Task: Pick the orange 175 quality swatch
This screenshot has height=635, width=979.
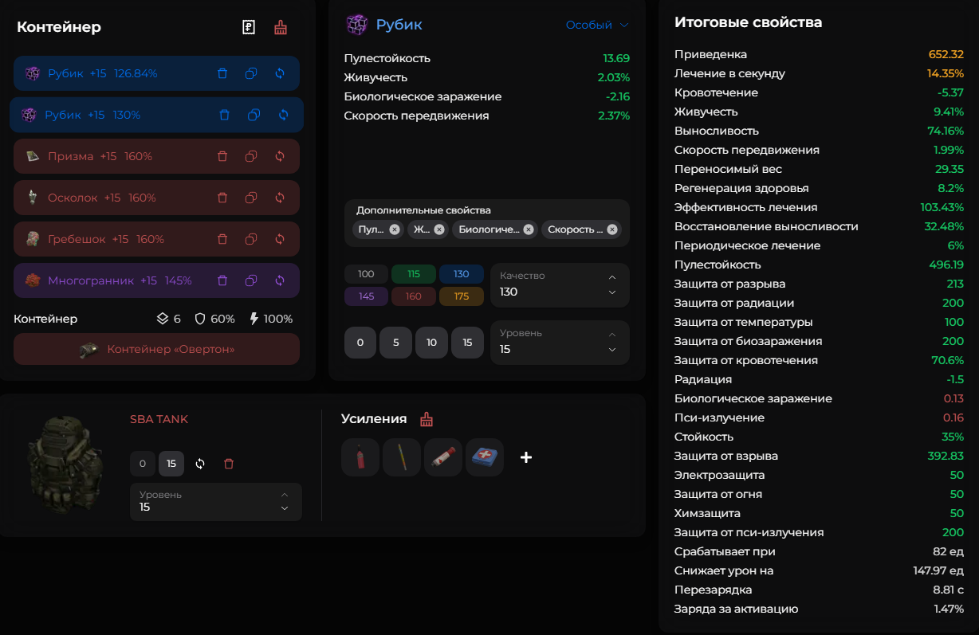Action: coord(461,296)
